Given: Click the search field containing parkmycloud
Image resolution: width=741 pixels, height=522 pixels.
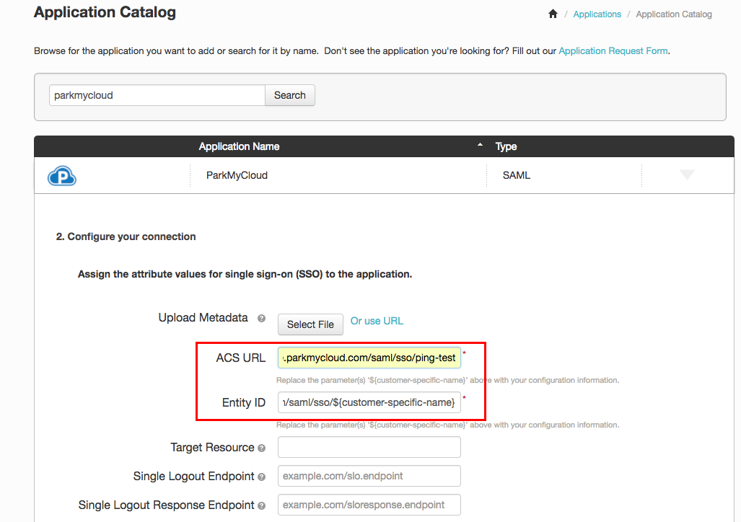Looking at the screenshot, I should (x=157, y=95).
